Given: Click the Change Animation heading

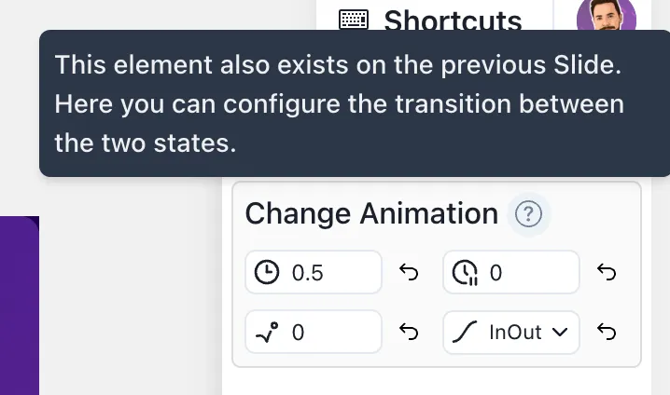Looking at the screenshot, I should pos(371,213).
